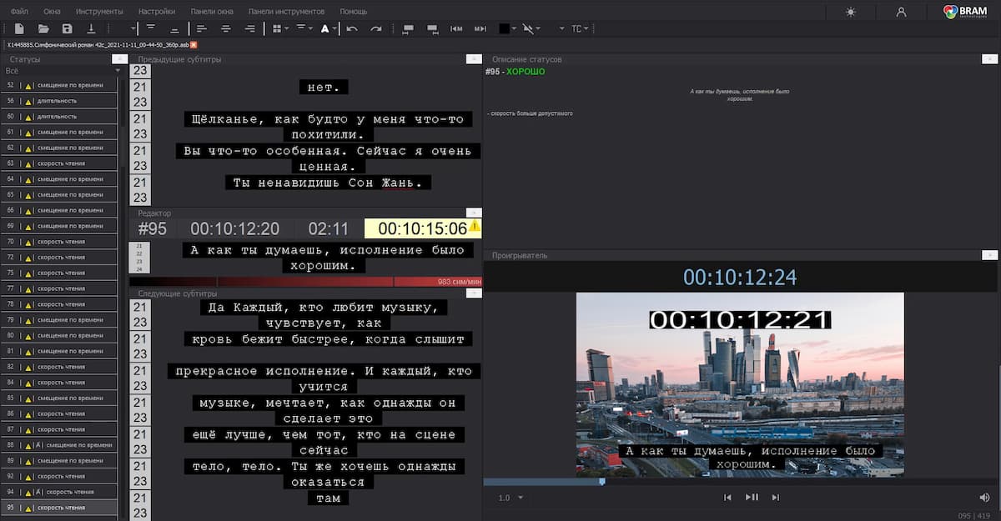Image resolution: width=1001 pixels, height=521 pixels.
Task: Align subtitle text left
Action: pyautogui.click(x=202, y=28)
